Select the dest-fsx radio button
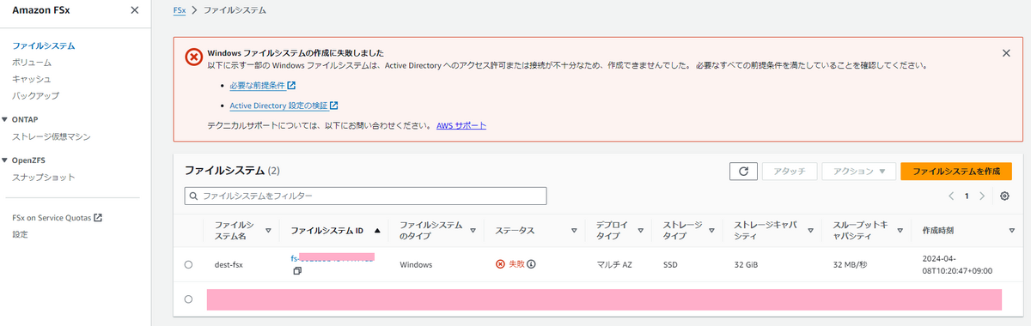The width and height of the screenshot is (1031, 326). 188,264
